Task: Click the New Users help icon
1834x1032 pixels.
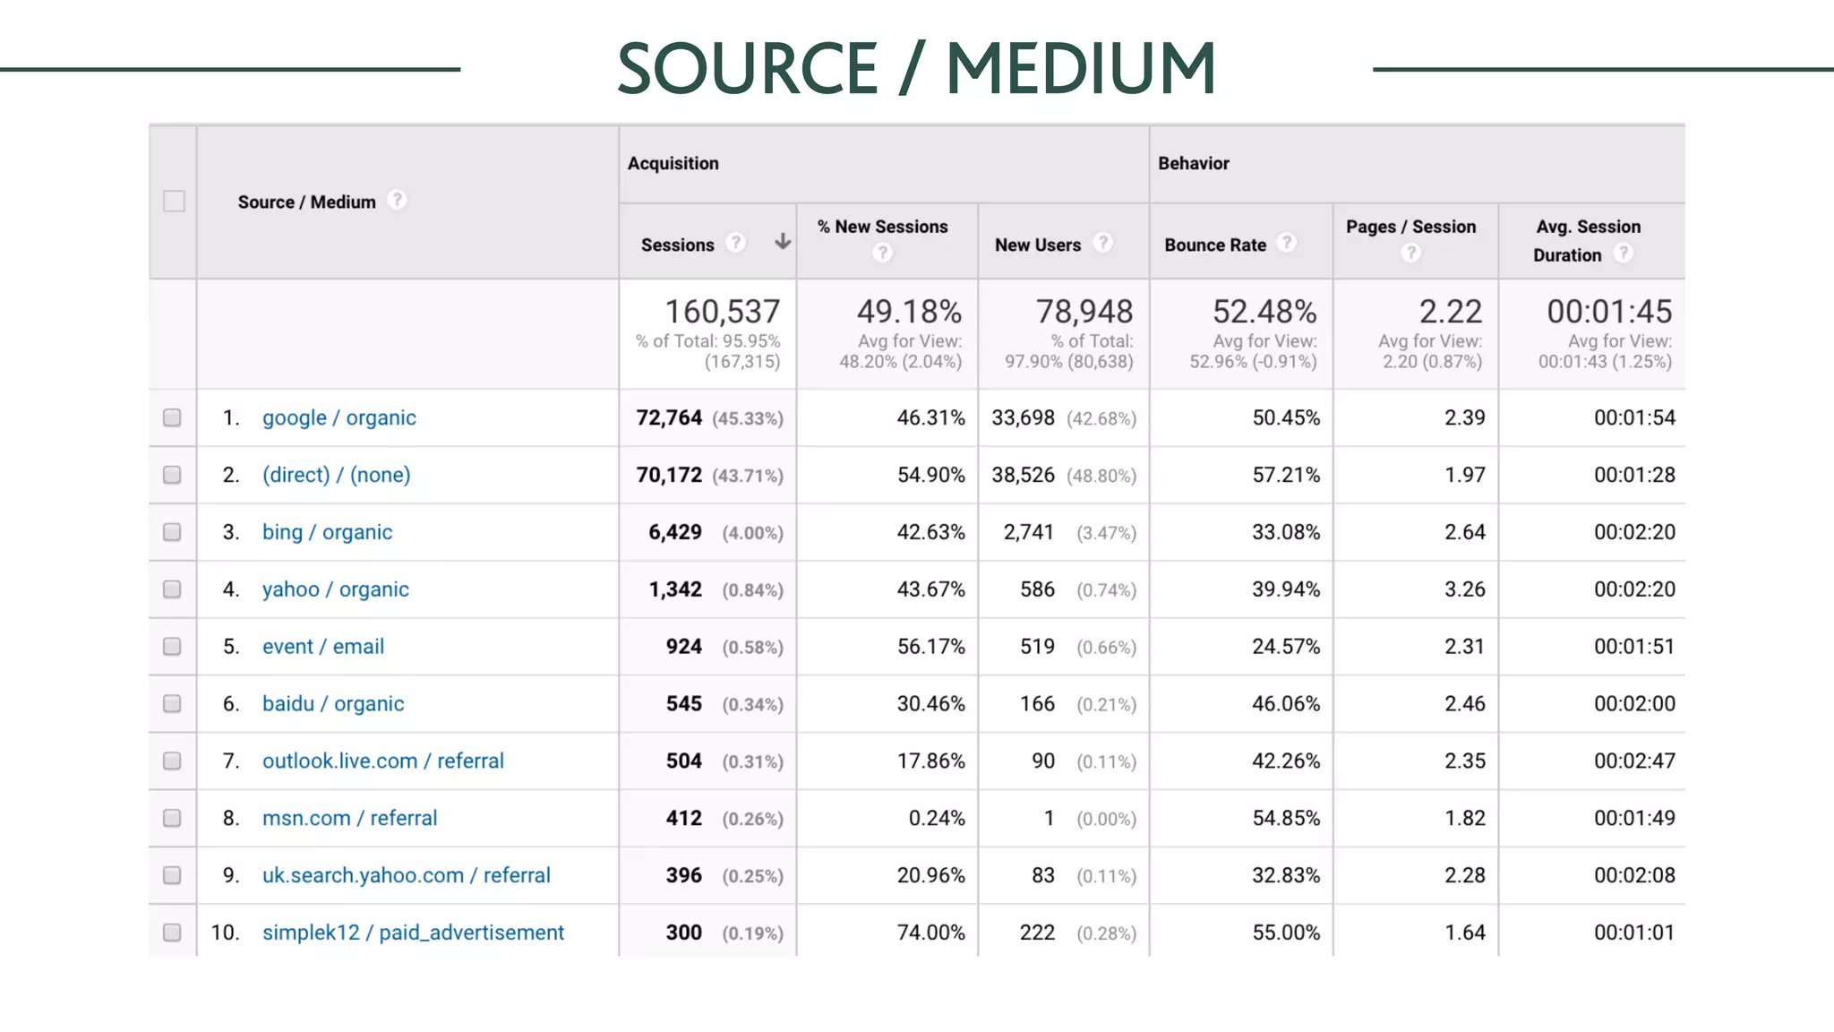Action: pyautogui.click(x=1103, y=243)
